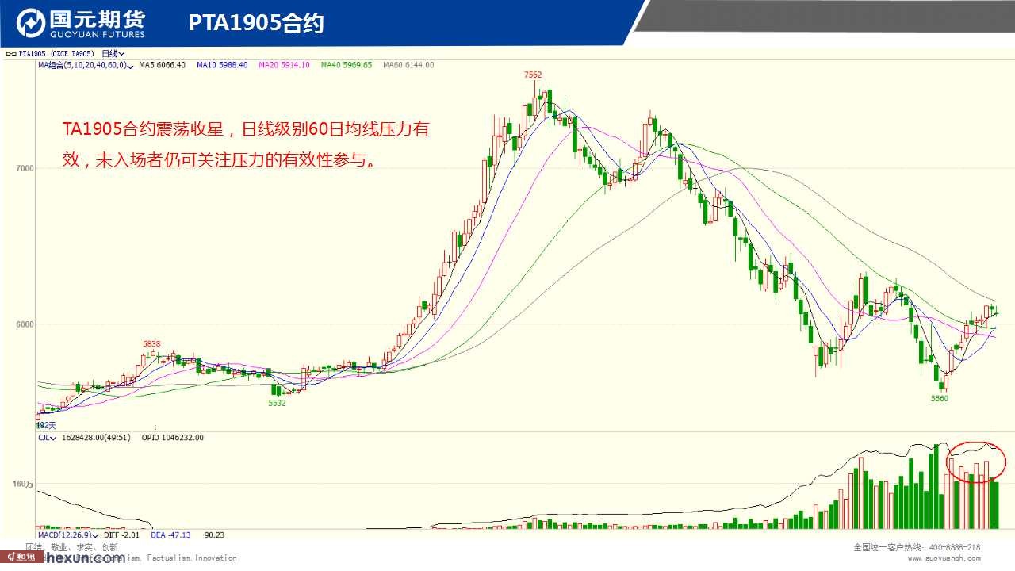Select the gray MA60 6144.00 legend

click(x=408, y=65)
